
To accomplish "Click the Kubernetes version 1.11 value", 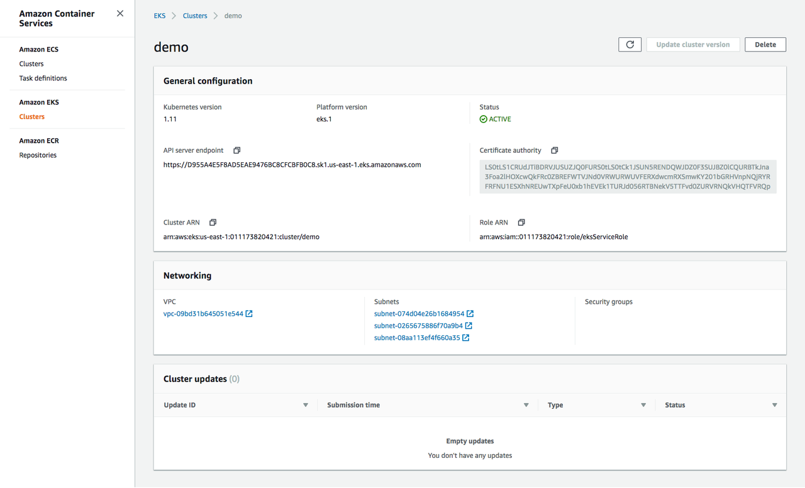I will click(x=169, y=119).
